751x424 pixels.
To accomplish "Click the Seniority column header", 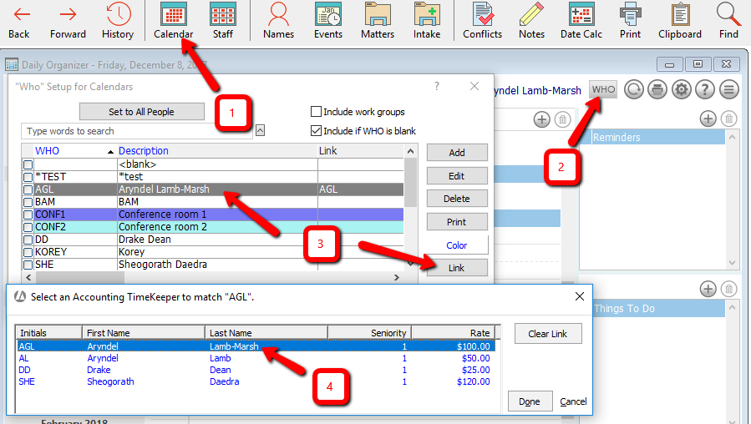I will (x=368, y=333).
